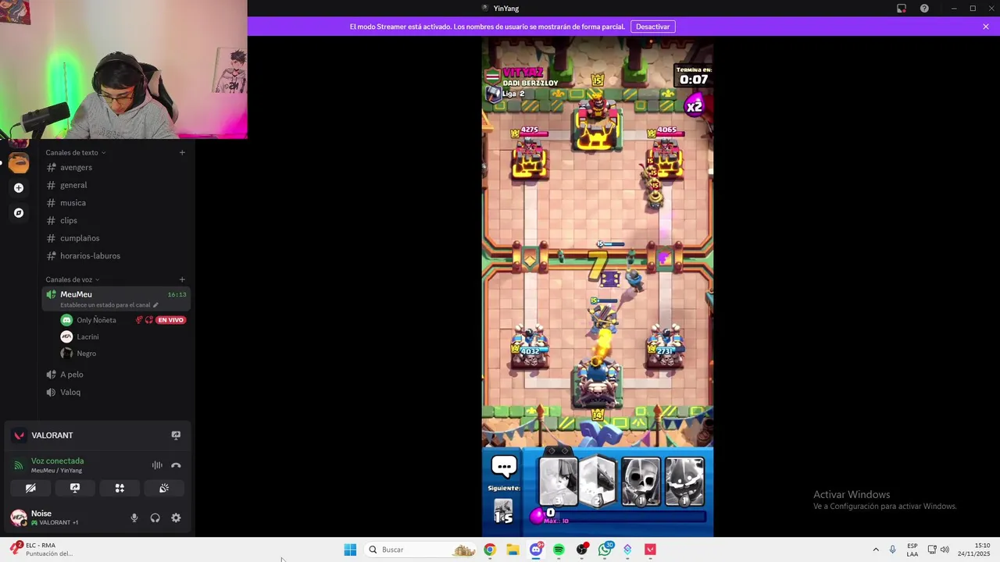Click VALORANT activity name
This screenshot has width=1000, height=562.
tap(52, 436)
